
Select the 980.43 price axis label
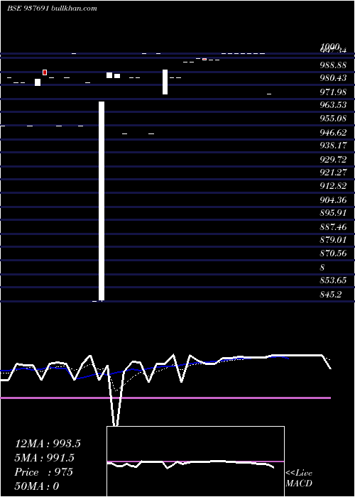[333, 78]
